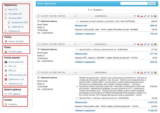Edit order 1602147 with pencil icon

coord(145,44)
